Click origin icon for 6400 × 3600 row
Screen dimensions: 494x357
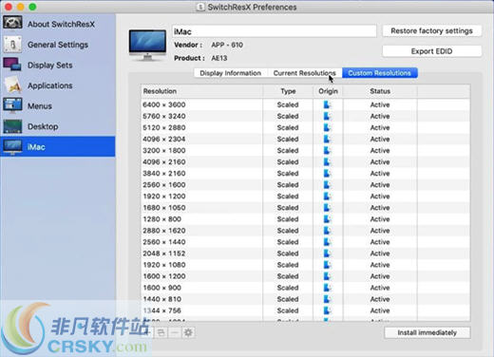(327, 104)
